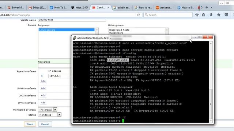The height and width of the screenshot is (131, 234).
Task: Click the terminal cursor at the prompt
Action: coord(123,121)
